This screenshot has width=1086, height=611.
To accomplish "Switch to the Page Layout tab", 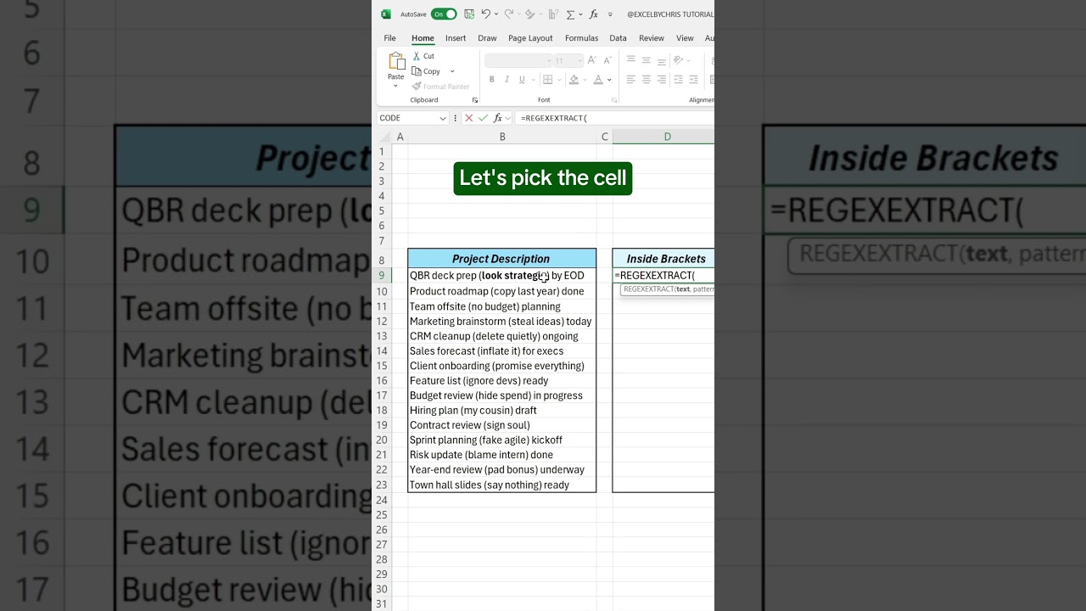I will [x=530, y=38].
